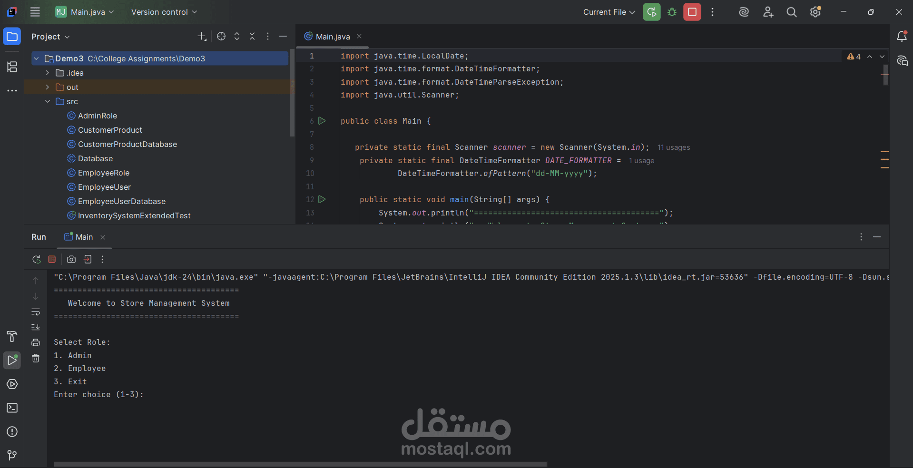Stop process in Run panel toolbar
This screenshot has width=913, height=468.
pyautogui.click(x=52, y=259)
